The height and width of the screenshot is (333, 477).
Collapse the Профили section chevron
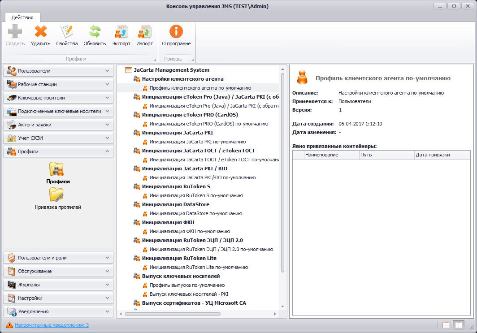[x=108, y=151]
